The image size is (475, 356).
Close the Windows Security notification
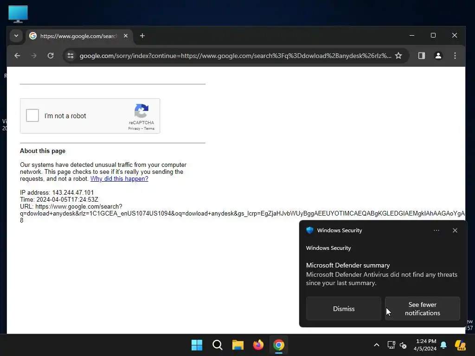(455, 230)
